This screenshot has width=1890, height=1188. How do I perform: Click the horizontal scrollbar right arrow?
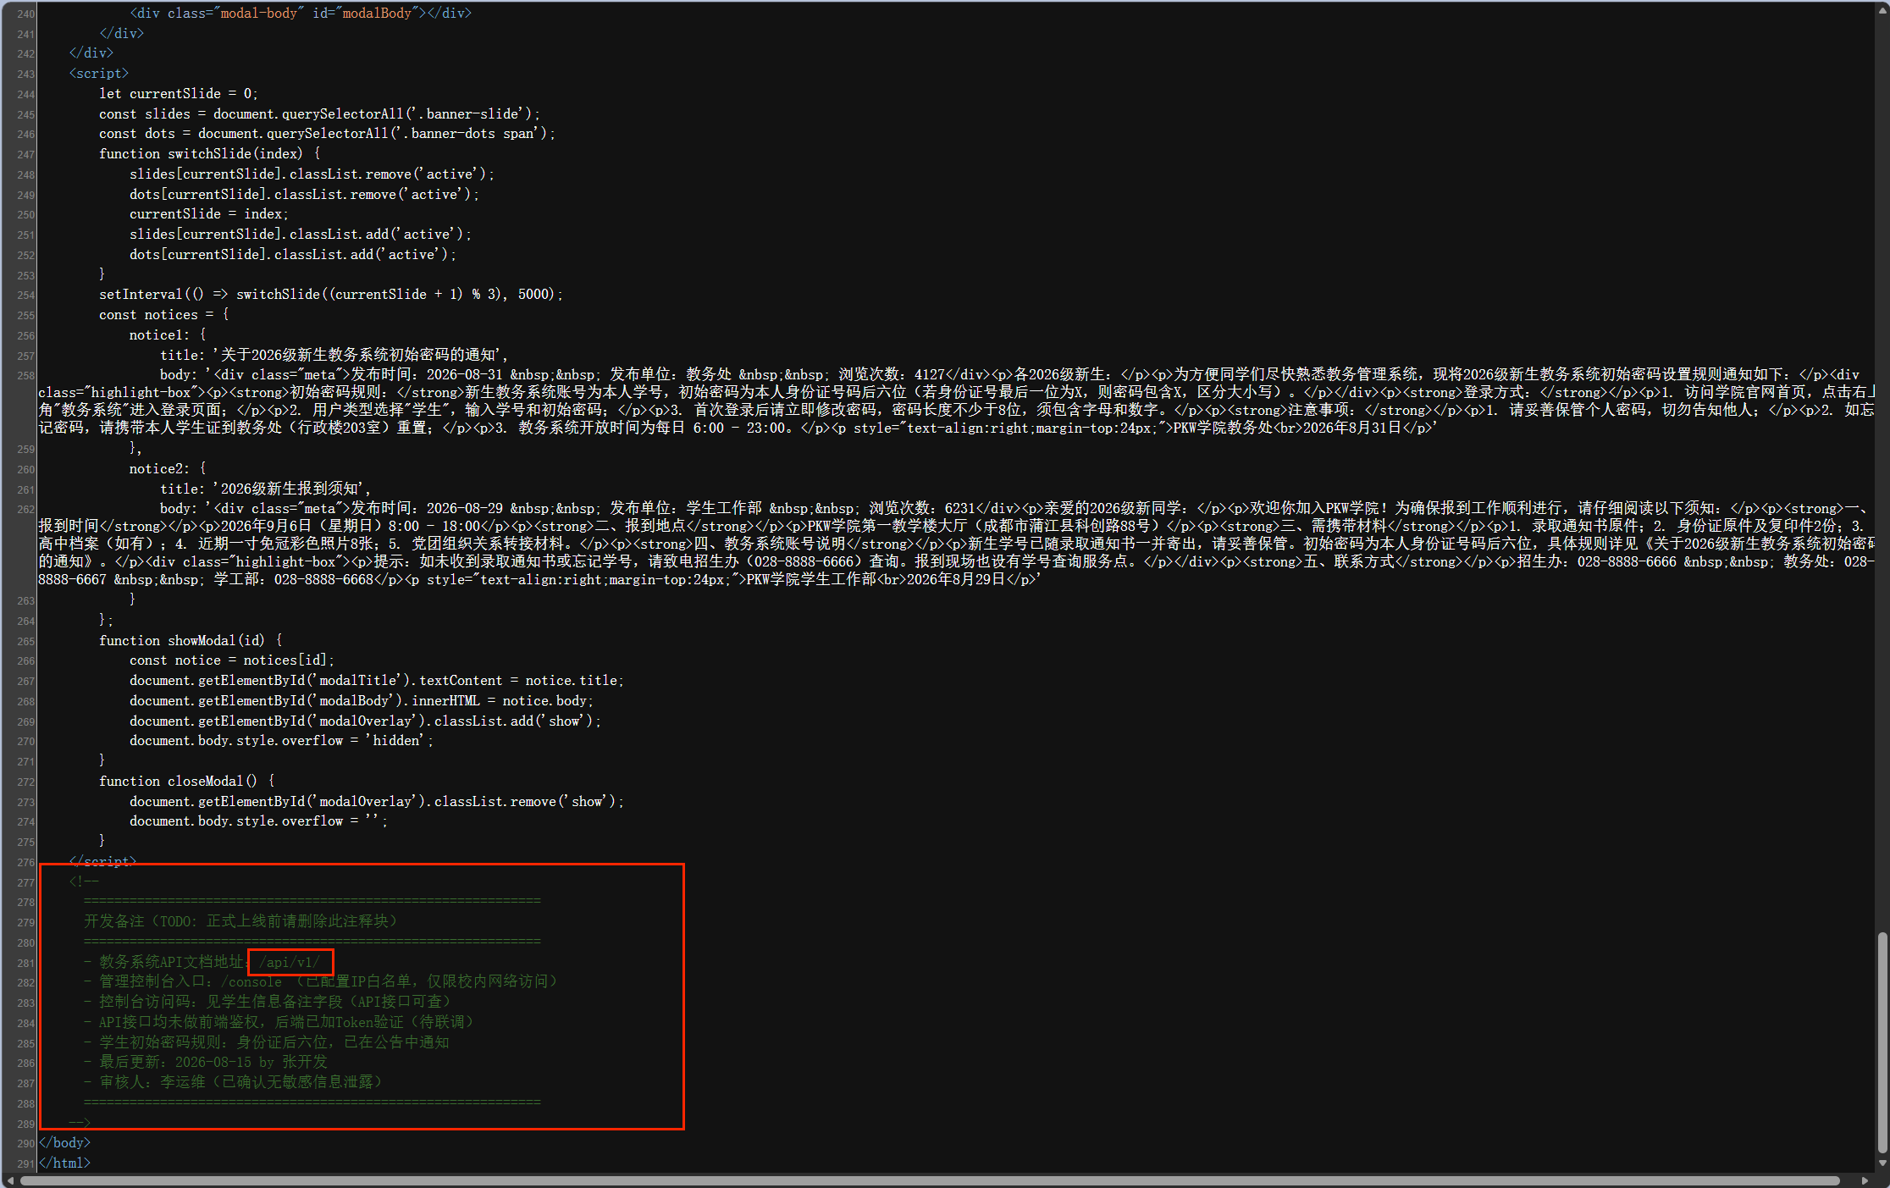(1865, 1180)
